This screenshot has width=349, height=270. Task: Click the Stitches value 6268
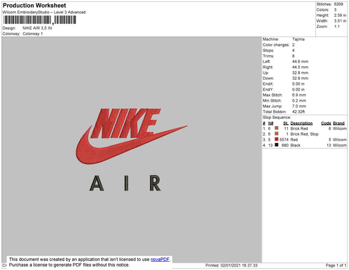[x=339, y=4]
